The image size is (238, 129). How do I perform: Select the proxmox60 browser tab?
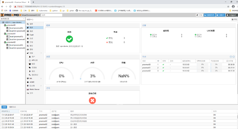(15, 2)
